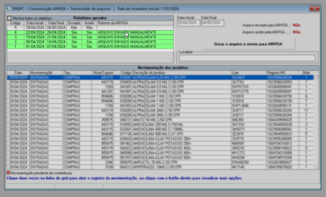The height and width of the screenshot is (197, 326).
Task: Click the SNGPC window title icon
Action: click(x=8, y=9)
